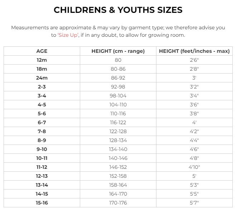Click the 80-86 cm height cell
237x212 pixels.
(118, 69)
